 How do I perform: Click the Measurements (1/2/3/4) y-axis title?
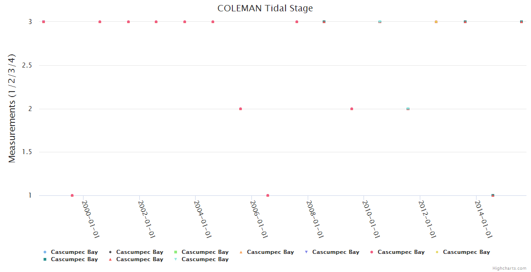click(12, 108)
